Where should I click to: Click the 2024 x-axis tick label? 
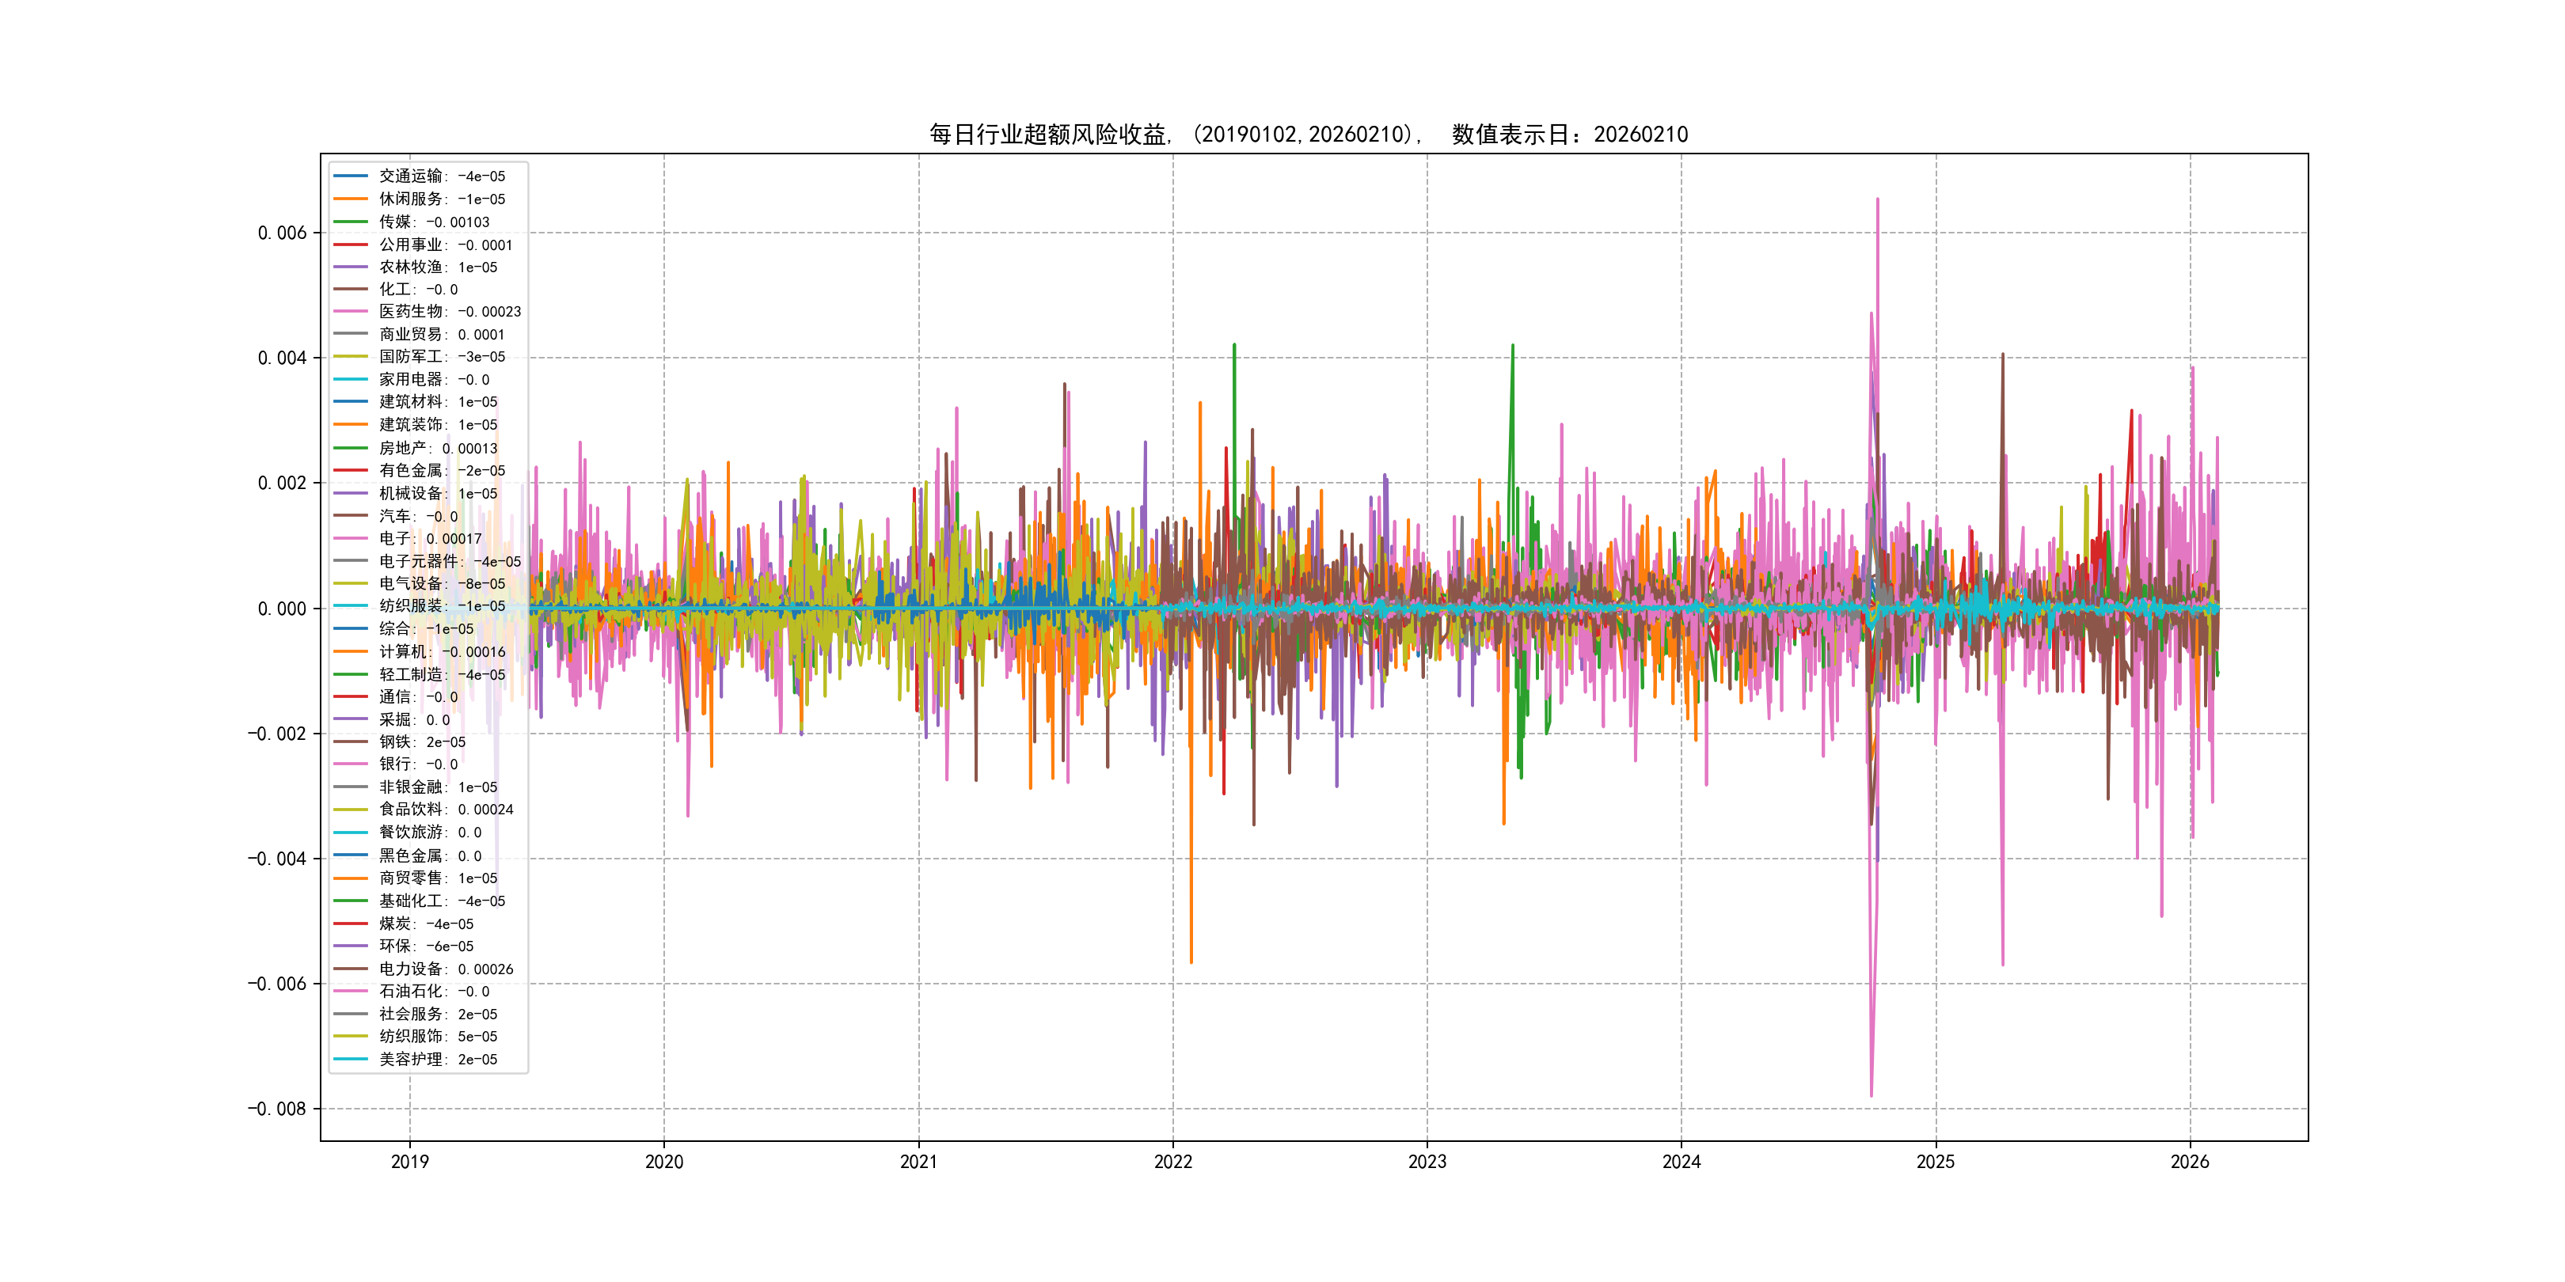(1681, 1162)
